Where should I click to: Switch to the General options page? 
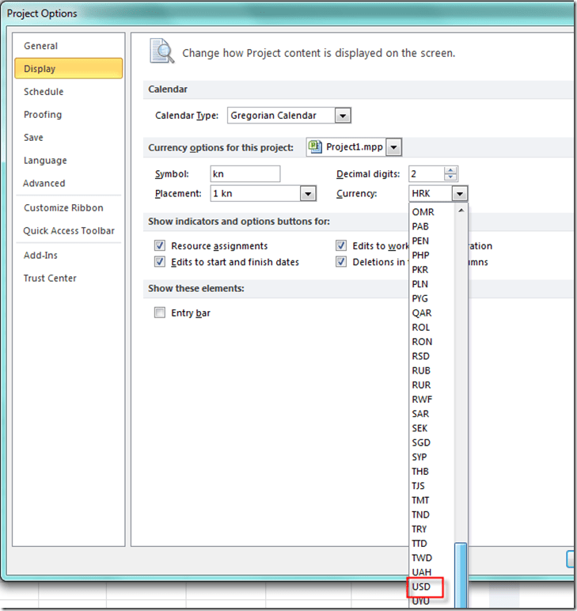click(40, 46)
